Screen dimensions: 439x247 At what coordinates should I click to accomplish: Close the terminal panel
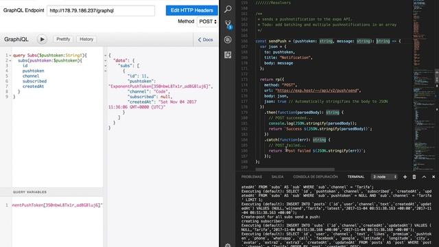click(x=434, y=177)
